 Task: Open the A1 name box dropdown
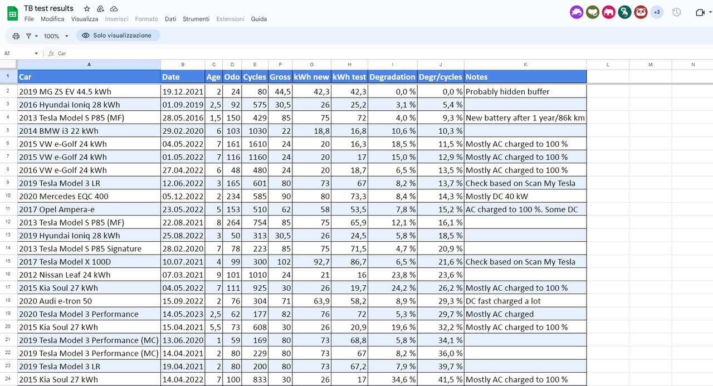36,53
